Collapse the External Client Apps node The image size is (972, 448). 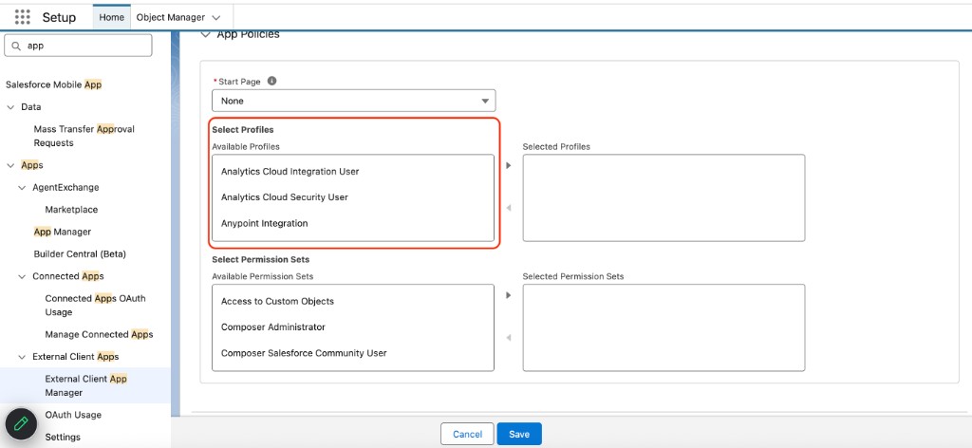[22, 357]
